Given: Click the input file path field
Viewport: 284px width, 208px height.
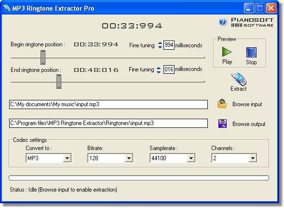Looking at the screenshot, I should (x=108, y=104).
